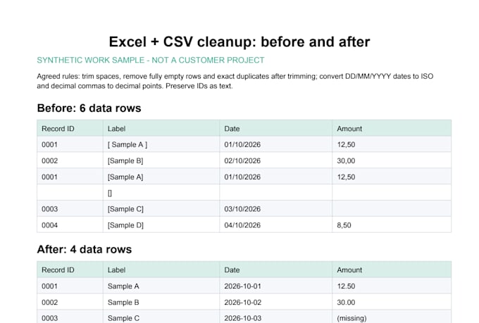Click 'Record ID' header in After table
The height and width of the screenshot is (323, 479).
coord(70,270)
